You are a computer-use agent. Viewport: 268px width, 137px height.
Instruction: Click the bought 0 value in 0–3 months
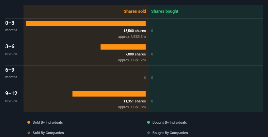click(152, 31)
